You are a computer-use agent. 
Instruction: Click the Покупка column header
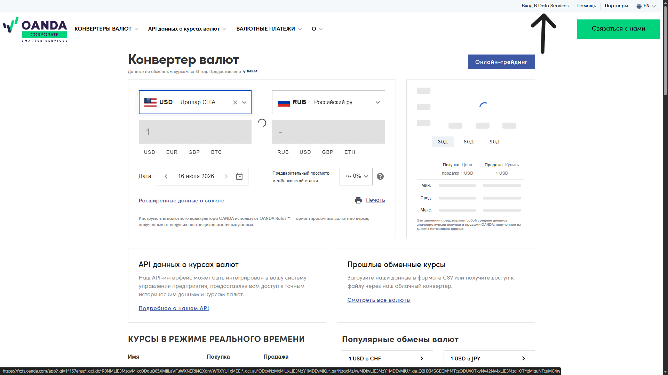218,357
